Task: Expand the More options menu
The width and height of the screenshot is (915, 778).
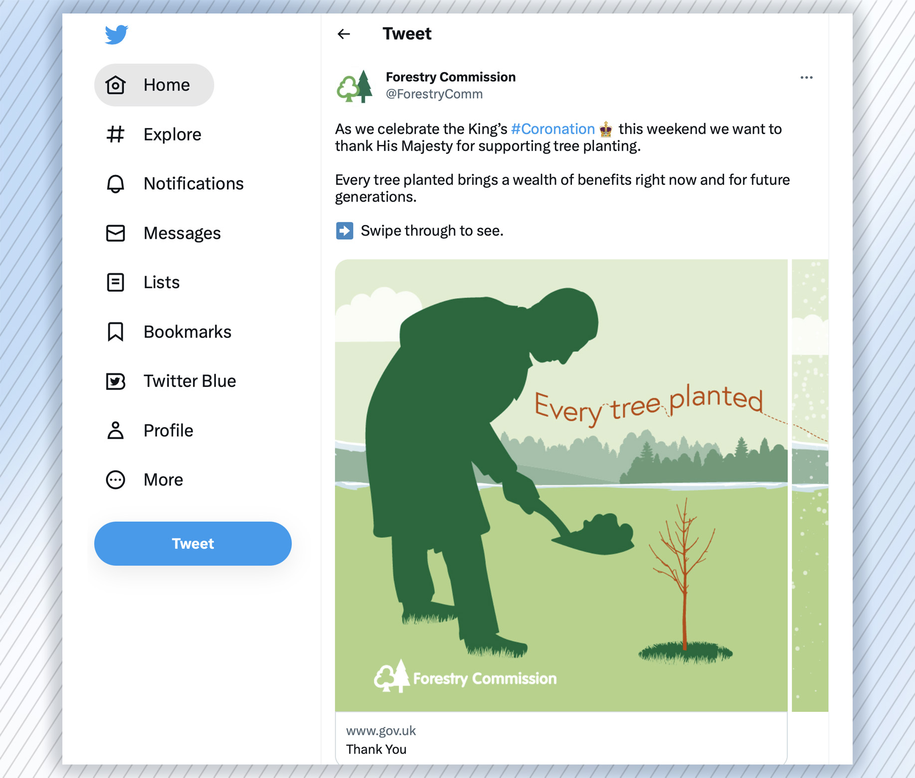Action: click(115, 479)
